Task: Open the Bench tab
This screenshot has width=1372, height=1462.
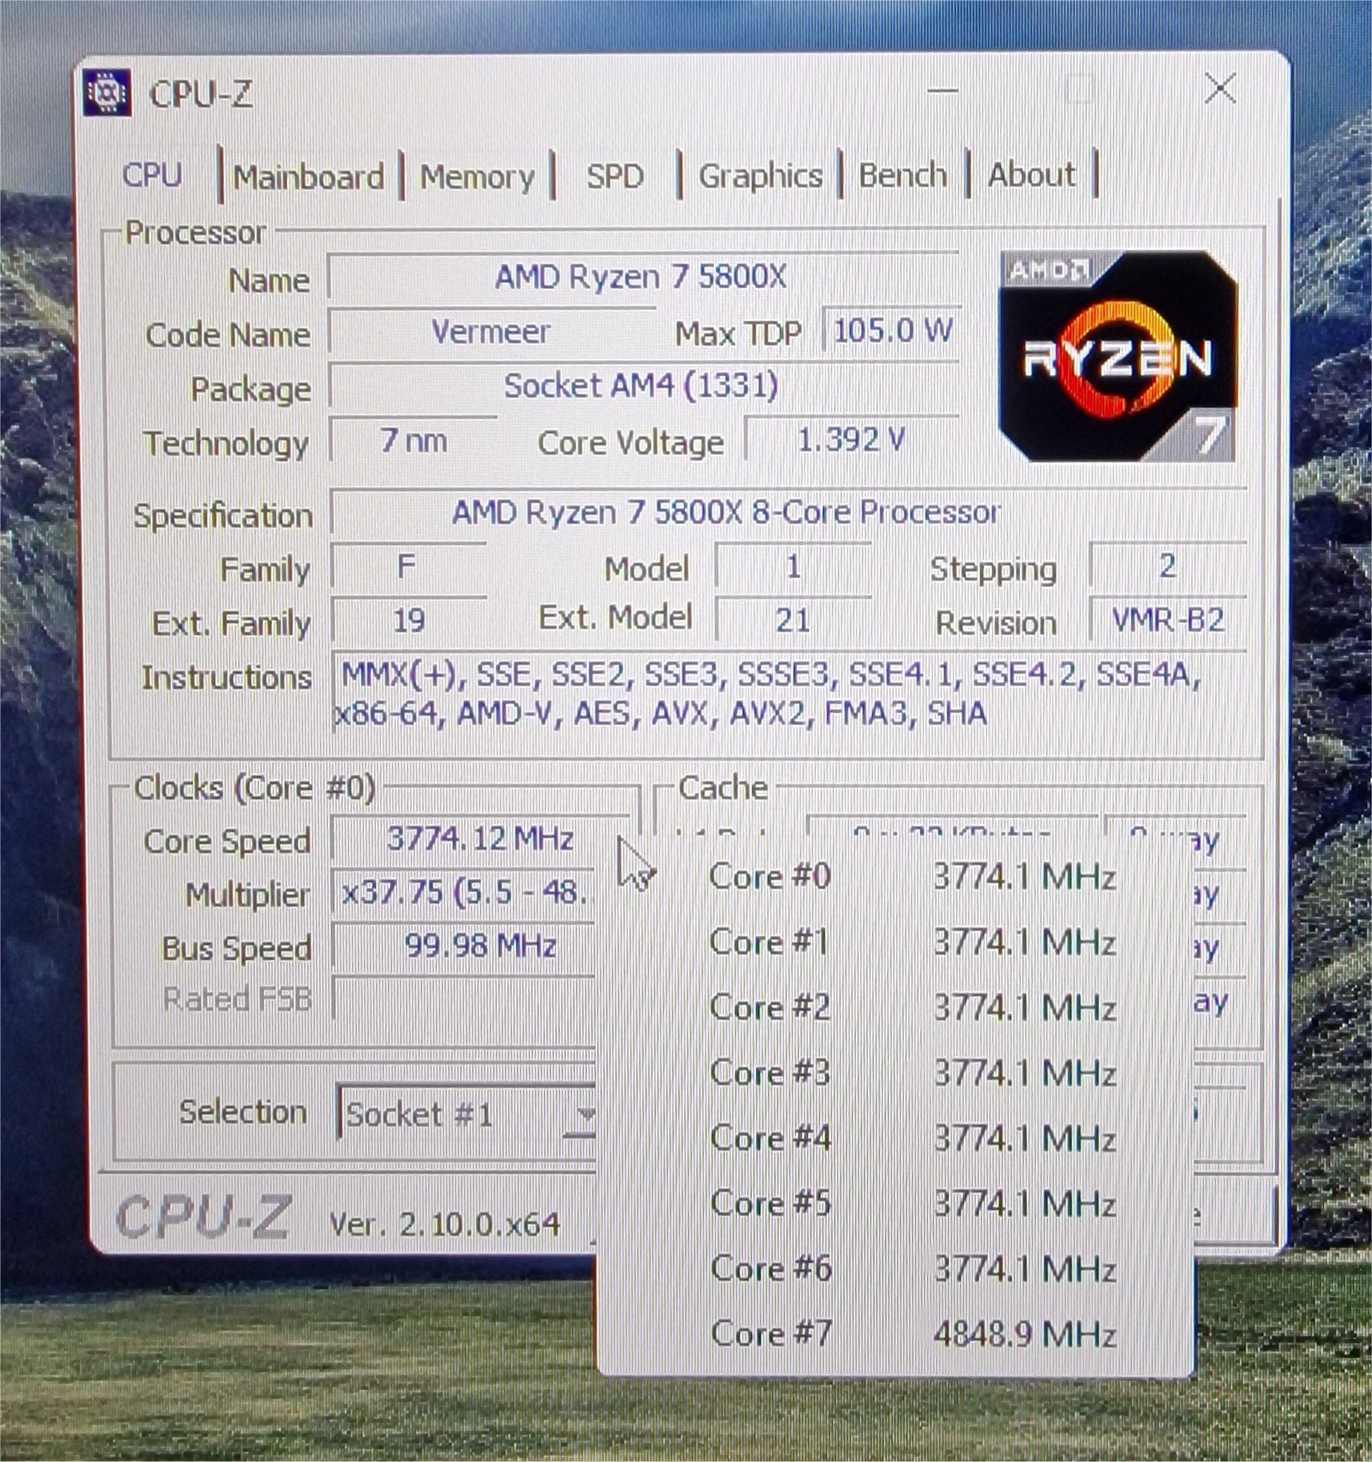Action: click(x=902, y=176)
